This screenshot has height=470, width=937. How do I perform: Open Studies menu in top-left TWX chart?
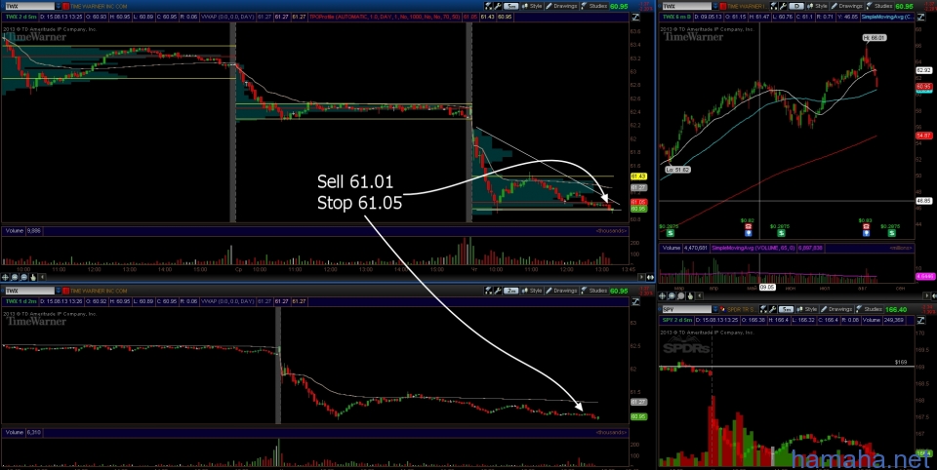594,6
